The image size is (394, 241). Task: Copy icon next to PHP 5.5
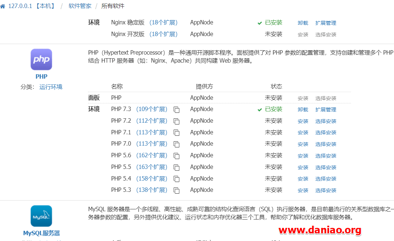pyautogui.click(x=177, y=167)
